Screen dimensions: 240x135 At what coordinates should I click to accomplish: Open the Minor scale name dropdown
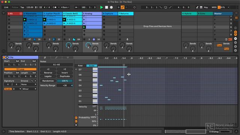coord(29,89)
